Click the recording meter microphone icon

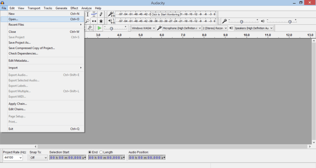coord(111,14)
